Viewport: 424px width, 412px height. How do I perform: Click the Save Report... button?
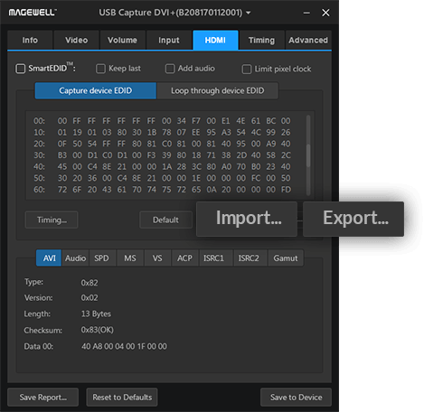click(x=42, y=398)
